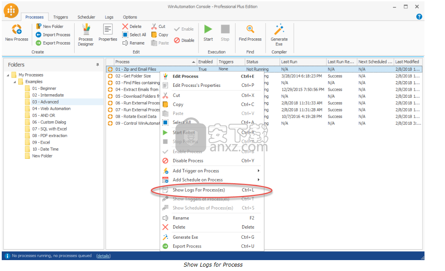
Task: Click the Enabled column header
Action: (207, 62)
